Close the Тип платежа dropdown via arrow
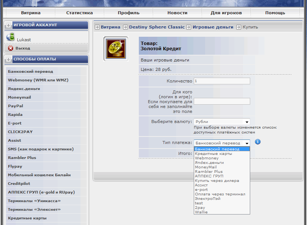This screenshot has width=307, height=225. (247, 143)
